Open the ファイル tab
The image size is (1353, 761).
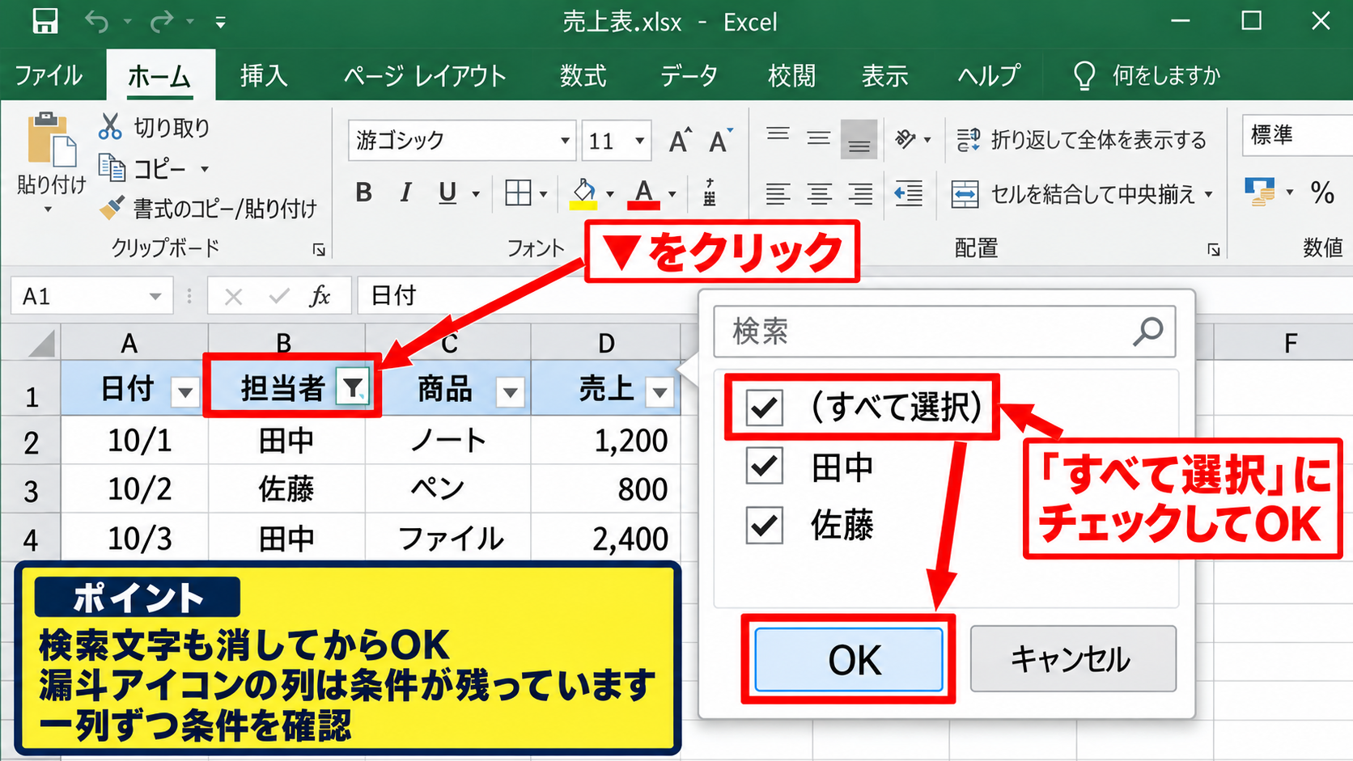(x=49, y=75)
